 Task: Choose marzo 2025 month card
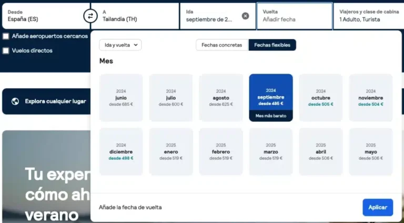coord(271,151)
